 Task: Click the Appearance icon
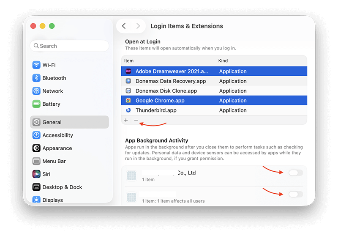tap(36, 148)
